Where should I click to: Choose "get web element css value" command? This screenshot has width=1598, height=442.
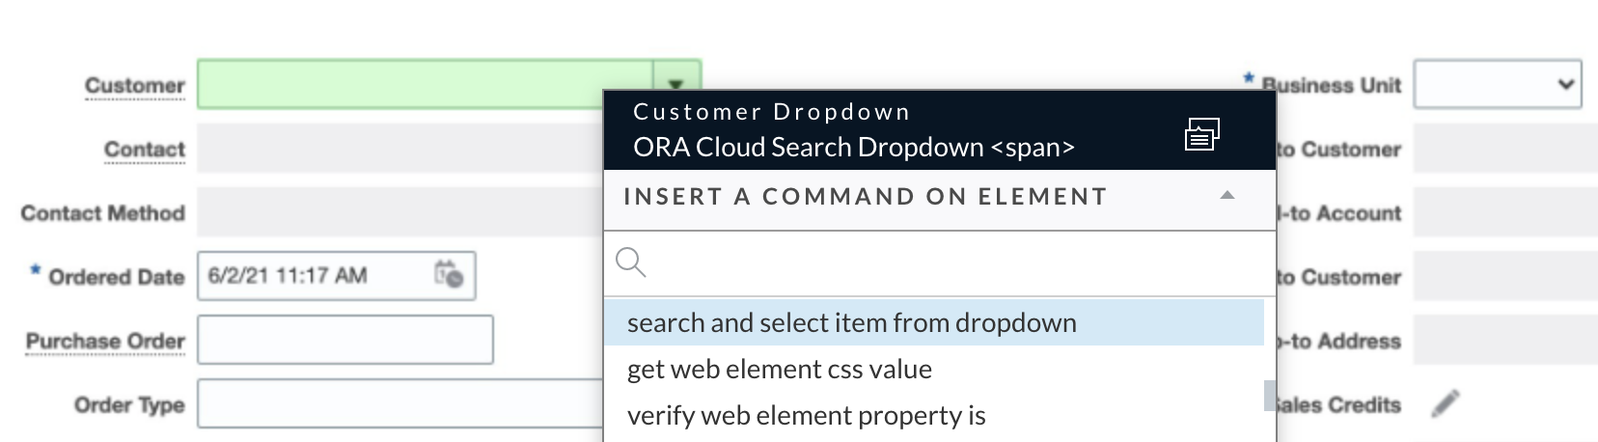(x=779, y=369)
